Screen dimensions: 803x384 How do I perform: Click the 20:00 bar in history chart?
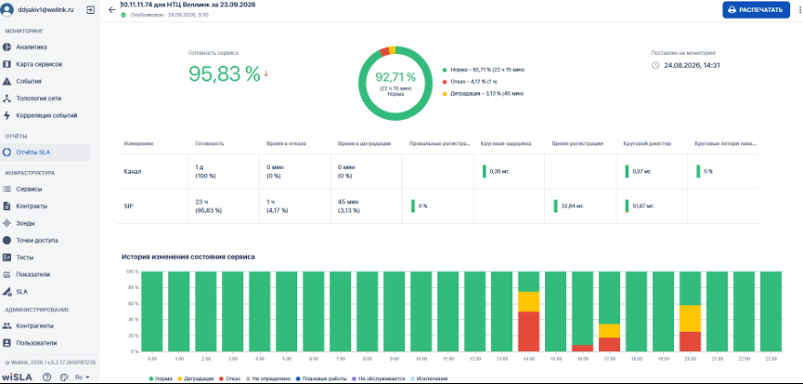pos(691,312)
